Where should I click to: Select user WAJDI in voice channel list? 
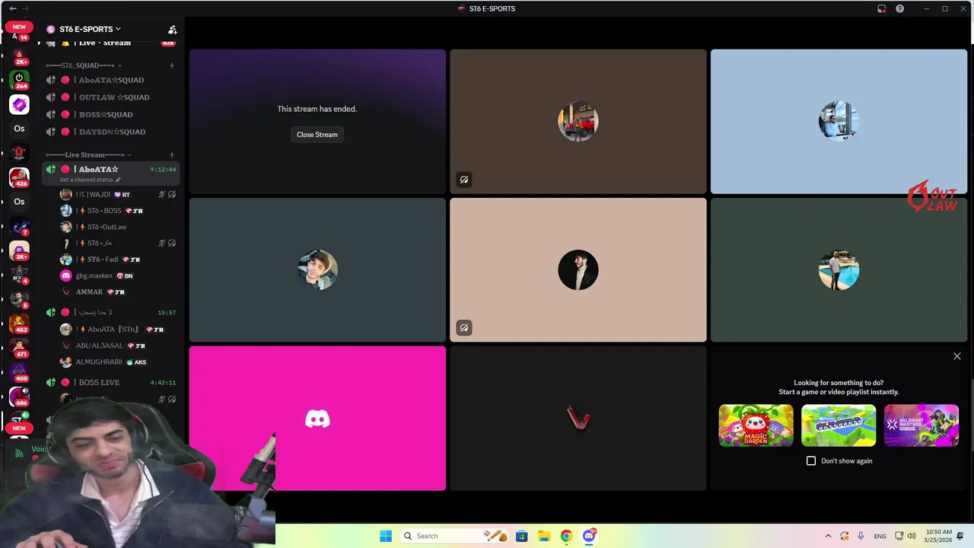pyautogui.click(x=119, y=195)
